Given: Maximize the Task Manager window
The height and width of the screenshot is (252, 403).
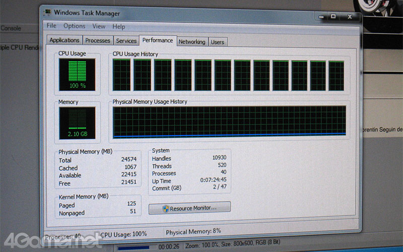Looking at the screenshot, I should point(333,17).
